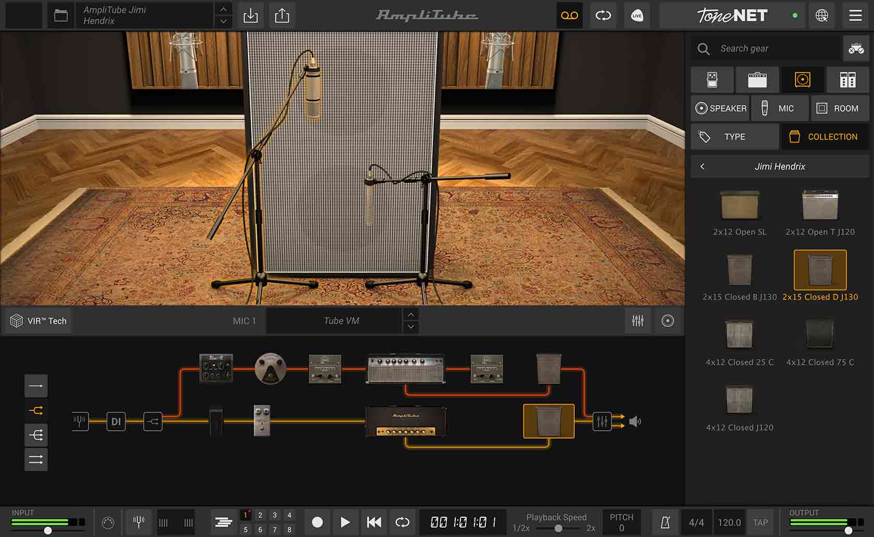The width and height of the screenshot is (874, 537).
Task: Switch to the MIC tab
Action: coord(780,108)
